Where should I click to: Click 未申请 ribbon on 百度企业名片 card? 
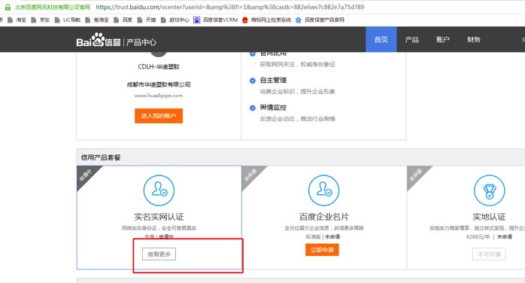(250, 175)
